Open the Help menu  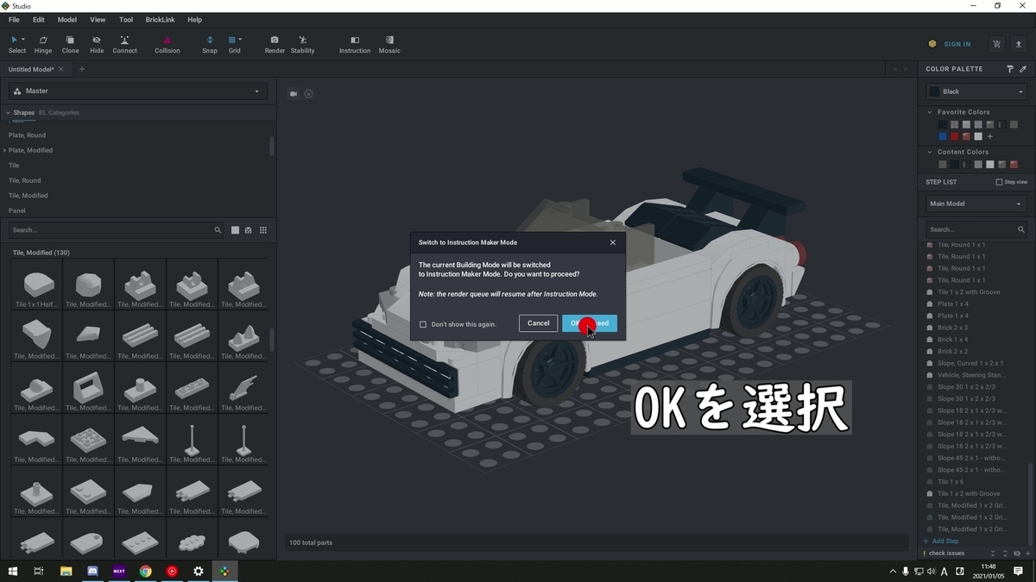click(x=195, y=19)
